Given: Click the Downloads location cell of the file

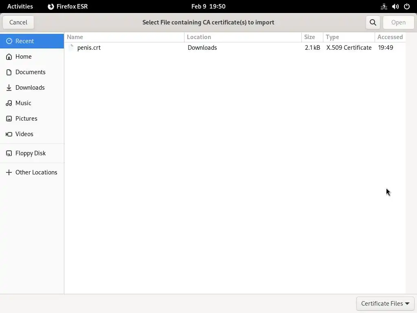Looking at the screenshot, I should point(202,48).
